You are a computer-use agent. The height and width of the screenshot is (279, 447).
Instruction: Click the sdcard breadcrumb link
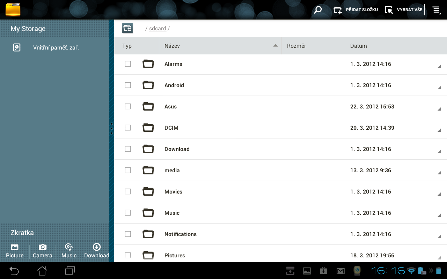click(x=157, y=28)
